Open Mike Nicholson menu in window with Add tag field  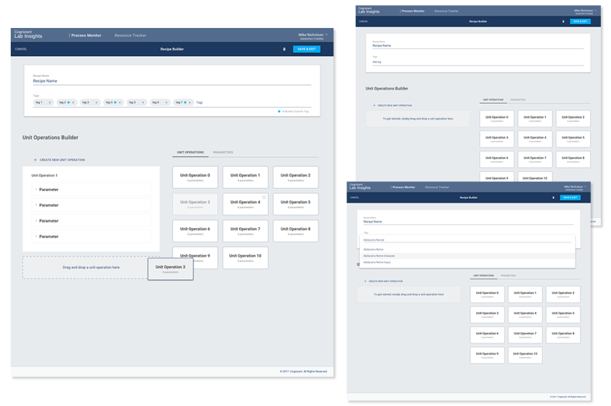tap(584, 11)
